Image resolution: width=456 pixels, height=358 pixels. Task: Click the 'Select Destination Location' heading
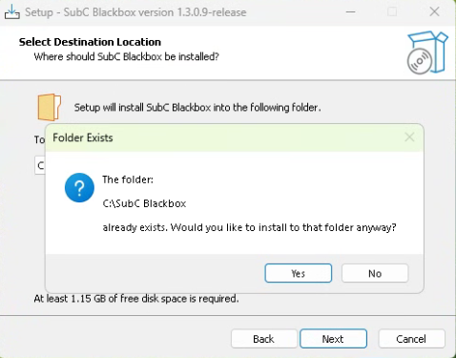[x=90, y=42]
